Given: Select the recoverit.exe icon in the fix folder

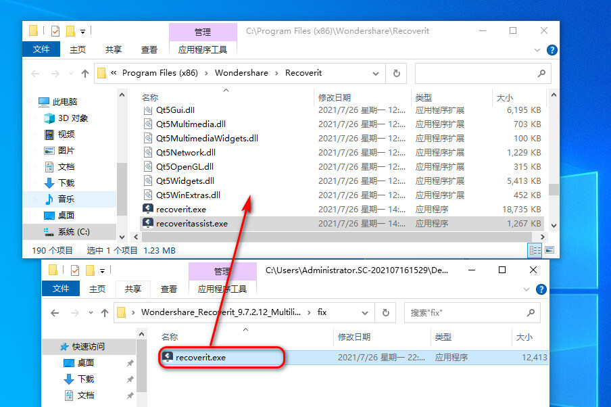Looking at the screenshot, I should click(x=167, y=357).
